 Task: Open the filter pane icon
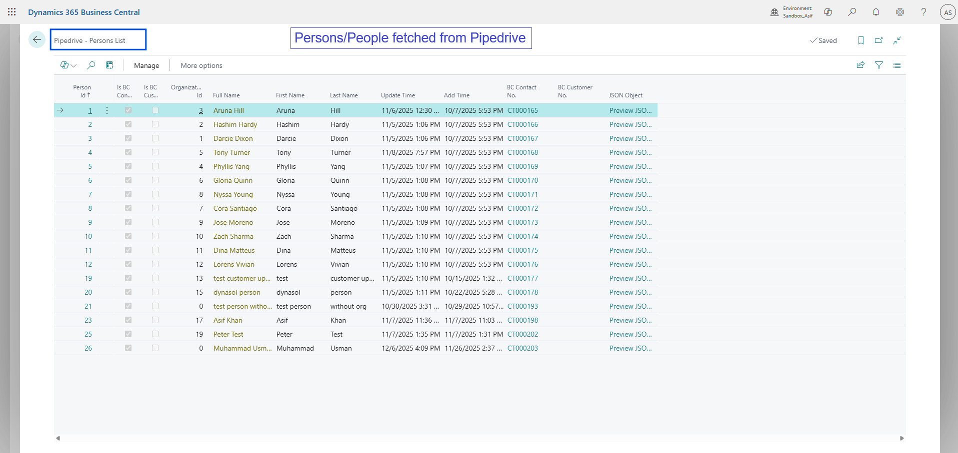point(878,65)
